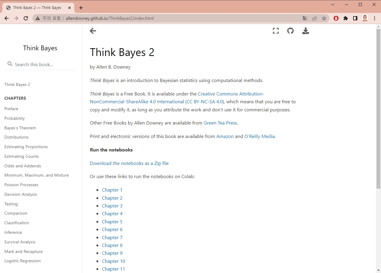Screen dimensions: 381x273
Task: Open the GitHub repository icon
Action: (x=291, y=31)
